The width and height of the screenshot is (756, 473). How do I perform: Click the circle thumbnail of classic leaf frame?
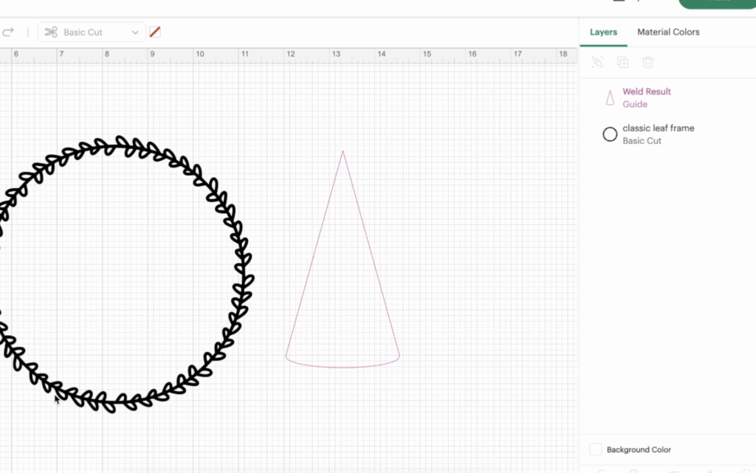pos(610,134)
